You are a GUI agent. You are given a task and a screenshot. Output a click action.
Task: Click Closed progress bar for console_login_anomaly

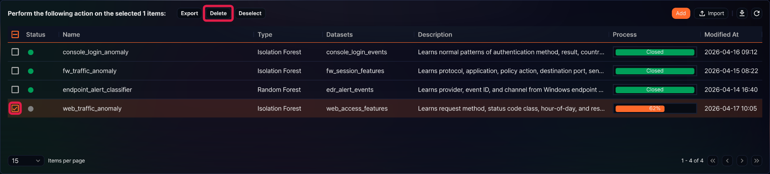point(654,52)
